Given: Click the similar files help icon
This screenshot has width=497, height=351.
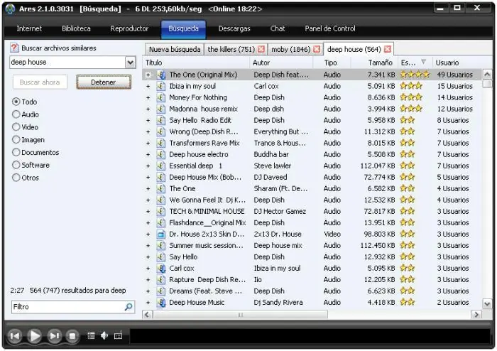Looking at the screenshot, I should tap(14, 48).
